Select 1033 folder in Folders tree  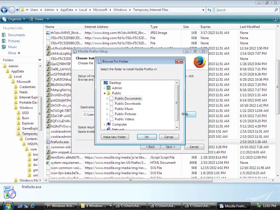pos(25,113)
